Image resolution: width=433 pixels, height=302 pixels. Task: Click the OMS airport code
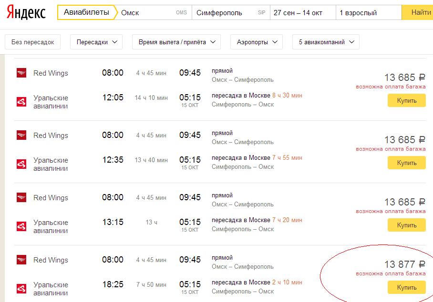click(x=181, y=13)
